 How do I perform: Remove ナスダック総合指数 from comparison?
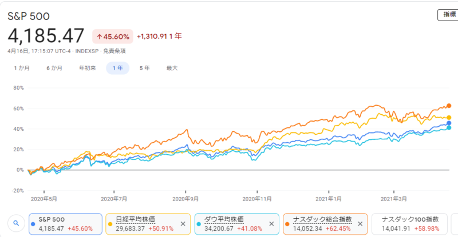360,224
